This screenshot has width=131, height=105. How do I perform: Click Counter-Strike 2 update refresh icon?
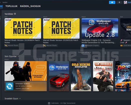click(9, 86)
